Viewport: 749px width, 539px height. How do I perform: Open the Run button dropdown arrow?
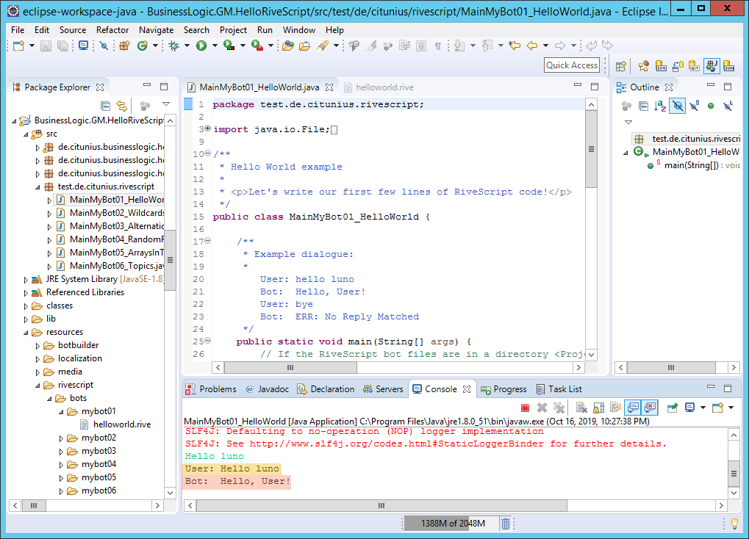point(215,46)
